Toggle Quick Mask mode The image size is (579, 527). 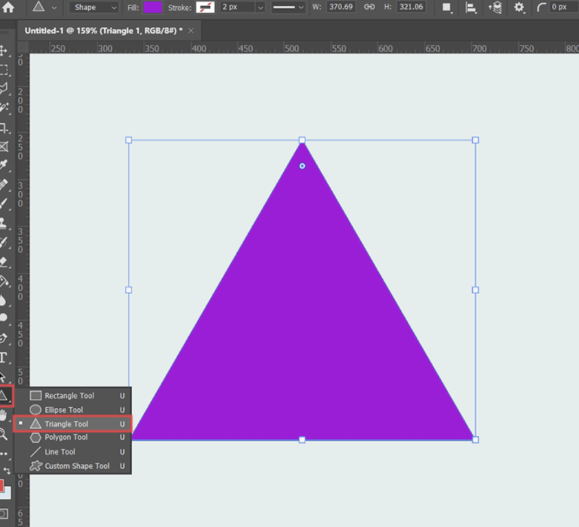pyautogui.click(x=4, y=513)
